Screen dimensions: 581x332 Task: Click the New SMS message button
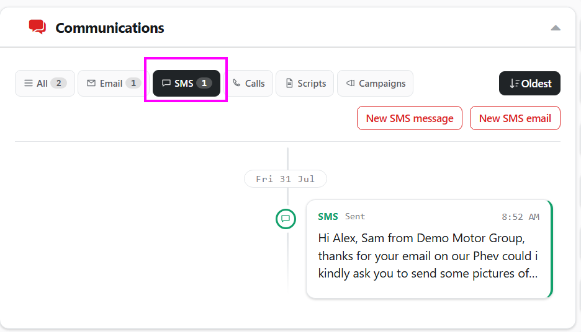[x=410, y=118]
